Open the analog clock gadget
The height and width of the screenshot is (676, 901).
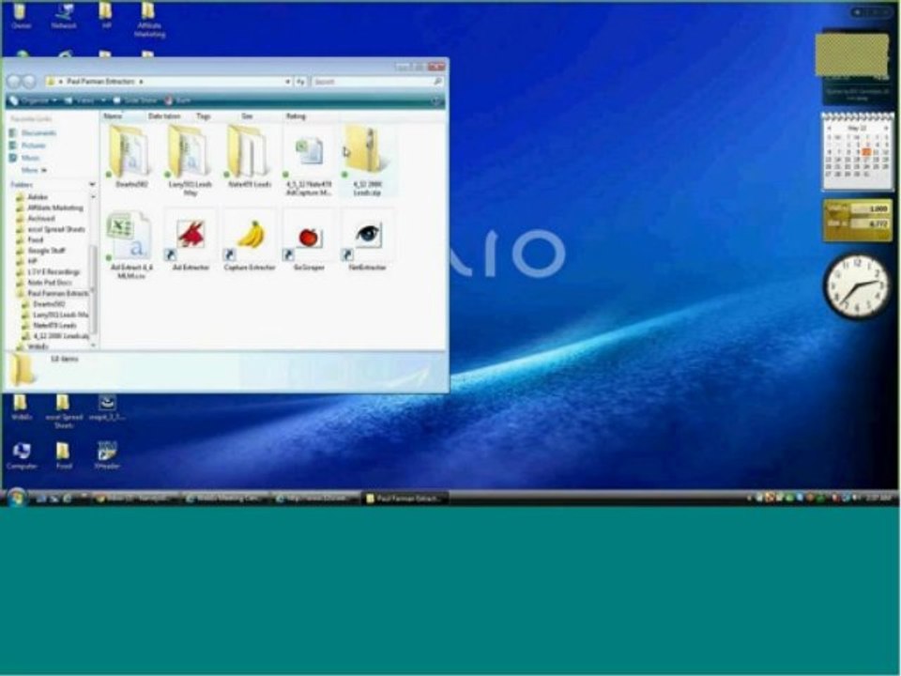(857, 286)
